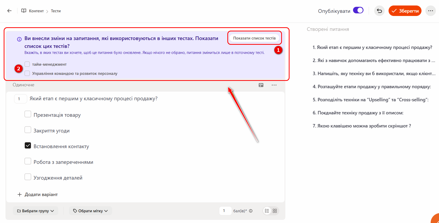Screen dimensions: 439x223
Task: Expand the Обрати мітку dropdown
Action: (90, 211)
